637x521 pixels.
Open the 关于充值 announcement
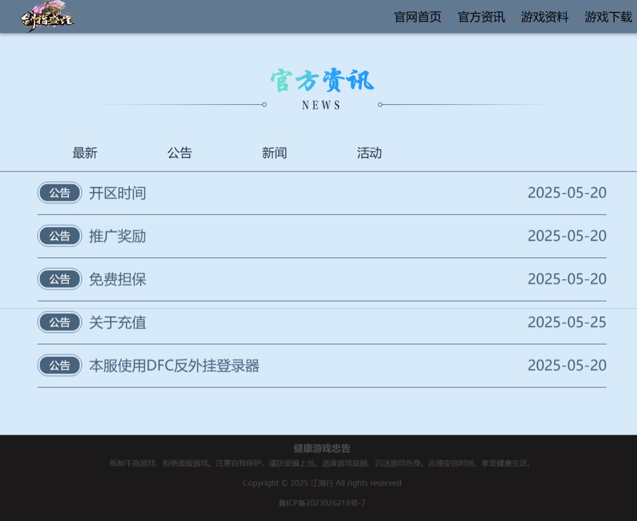(118, 322)
